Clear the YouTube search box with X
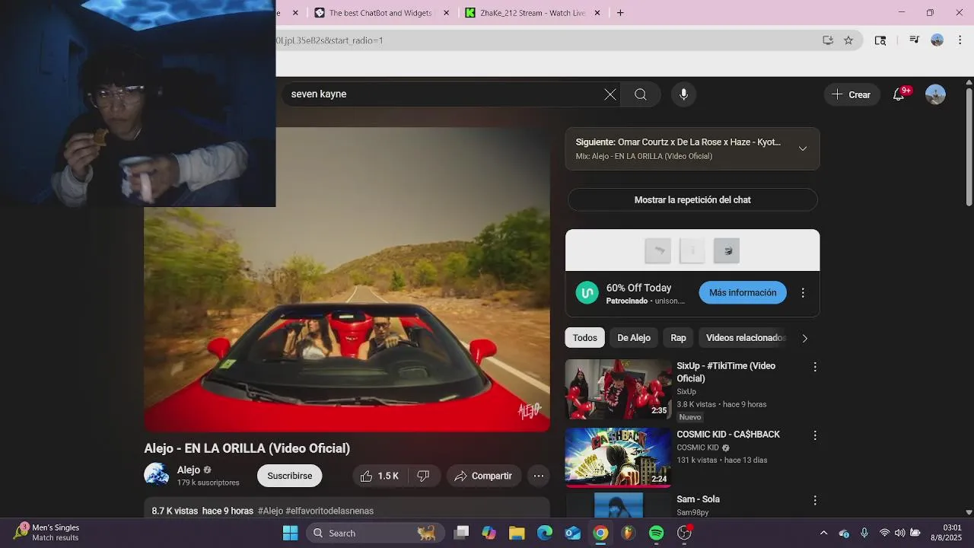The height and width of the screenshot is (548, 974). pyautogui.click(x=610, y=94)
